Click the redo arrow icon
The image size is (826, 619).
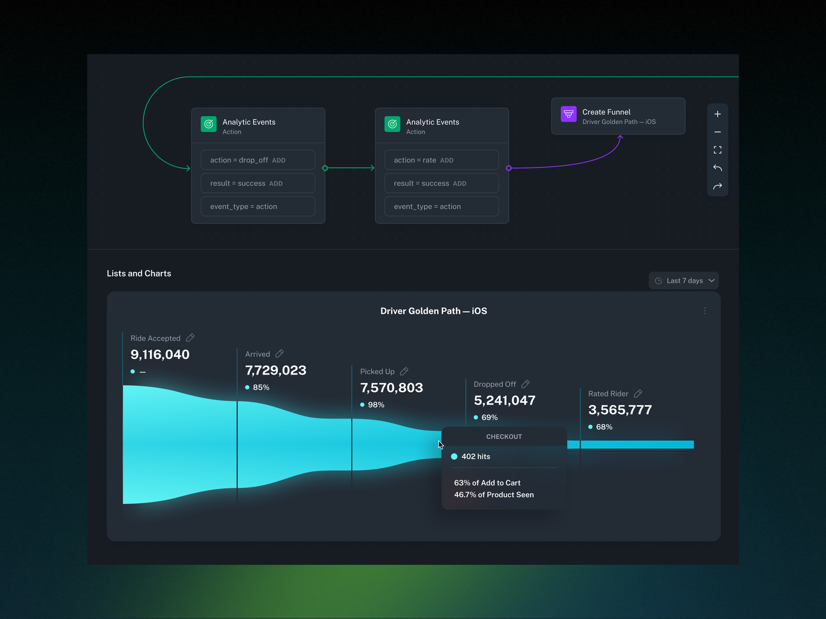[717, 186]
